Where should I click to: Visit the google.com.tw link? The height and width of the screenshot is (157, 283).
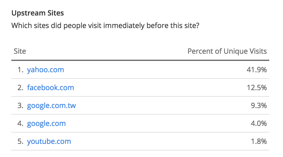tap(51, 106)
